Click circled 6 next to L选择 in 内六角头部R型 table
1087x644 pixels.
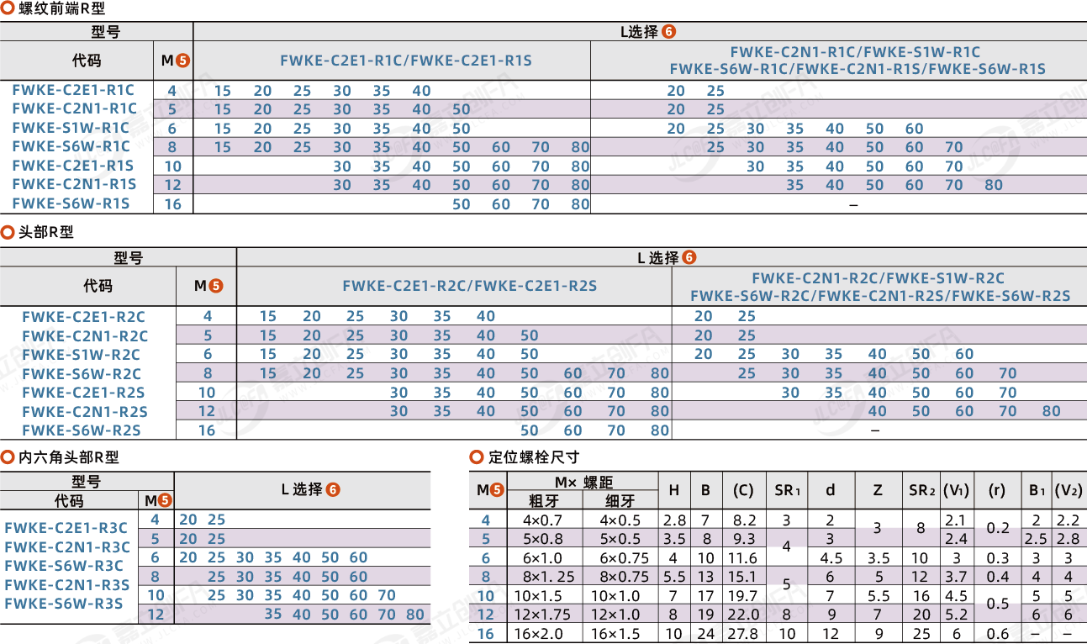point(333,489)
